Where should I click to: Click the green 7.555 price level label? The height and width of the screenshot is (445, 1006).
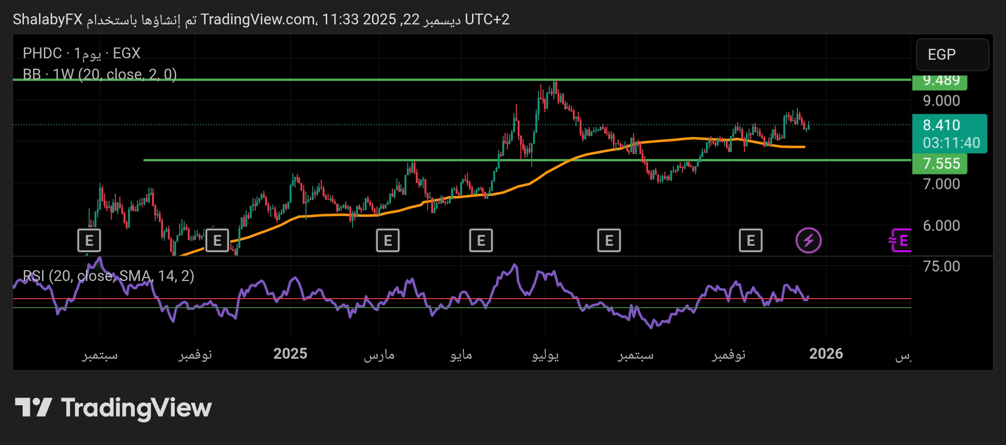940,164
